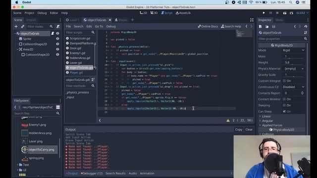Toggle FileSystem split view mode icon
Image resolution: width=317 pixels, height=178 pixels.
point(58,107)
